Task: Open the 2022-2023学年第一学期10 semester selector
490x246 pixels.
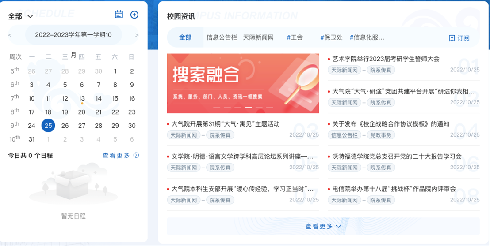Action: tap(73, 35)
